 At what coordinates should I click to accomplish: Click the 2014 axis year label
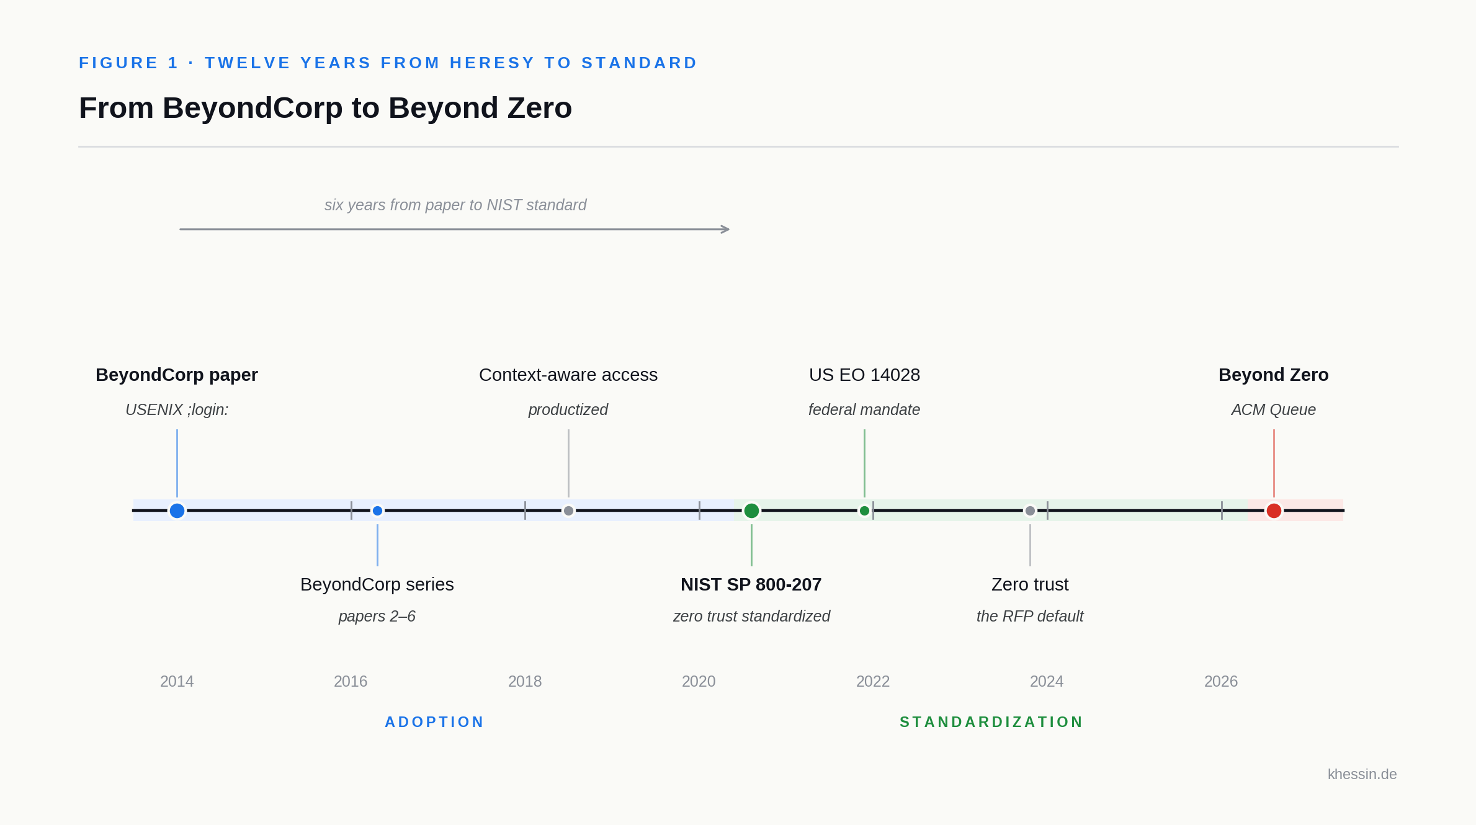coord(177,681)
